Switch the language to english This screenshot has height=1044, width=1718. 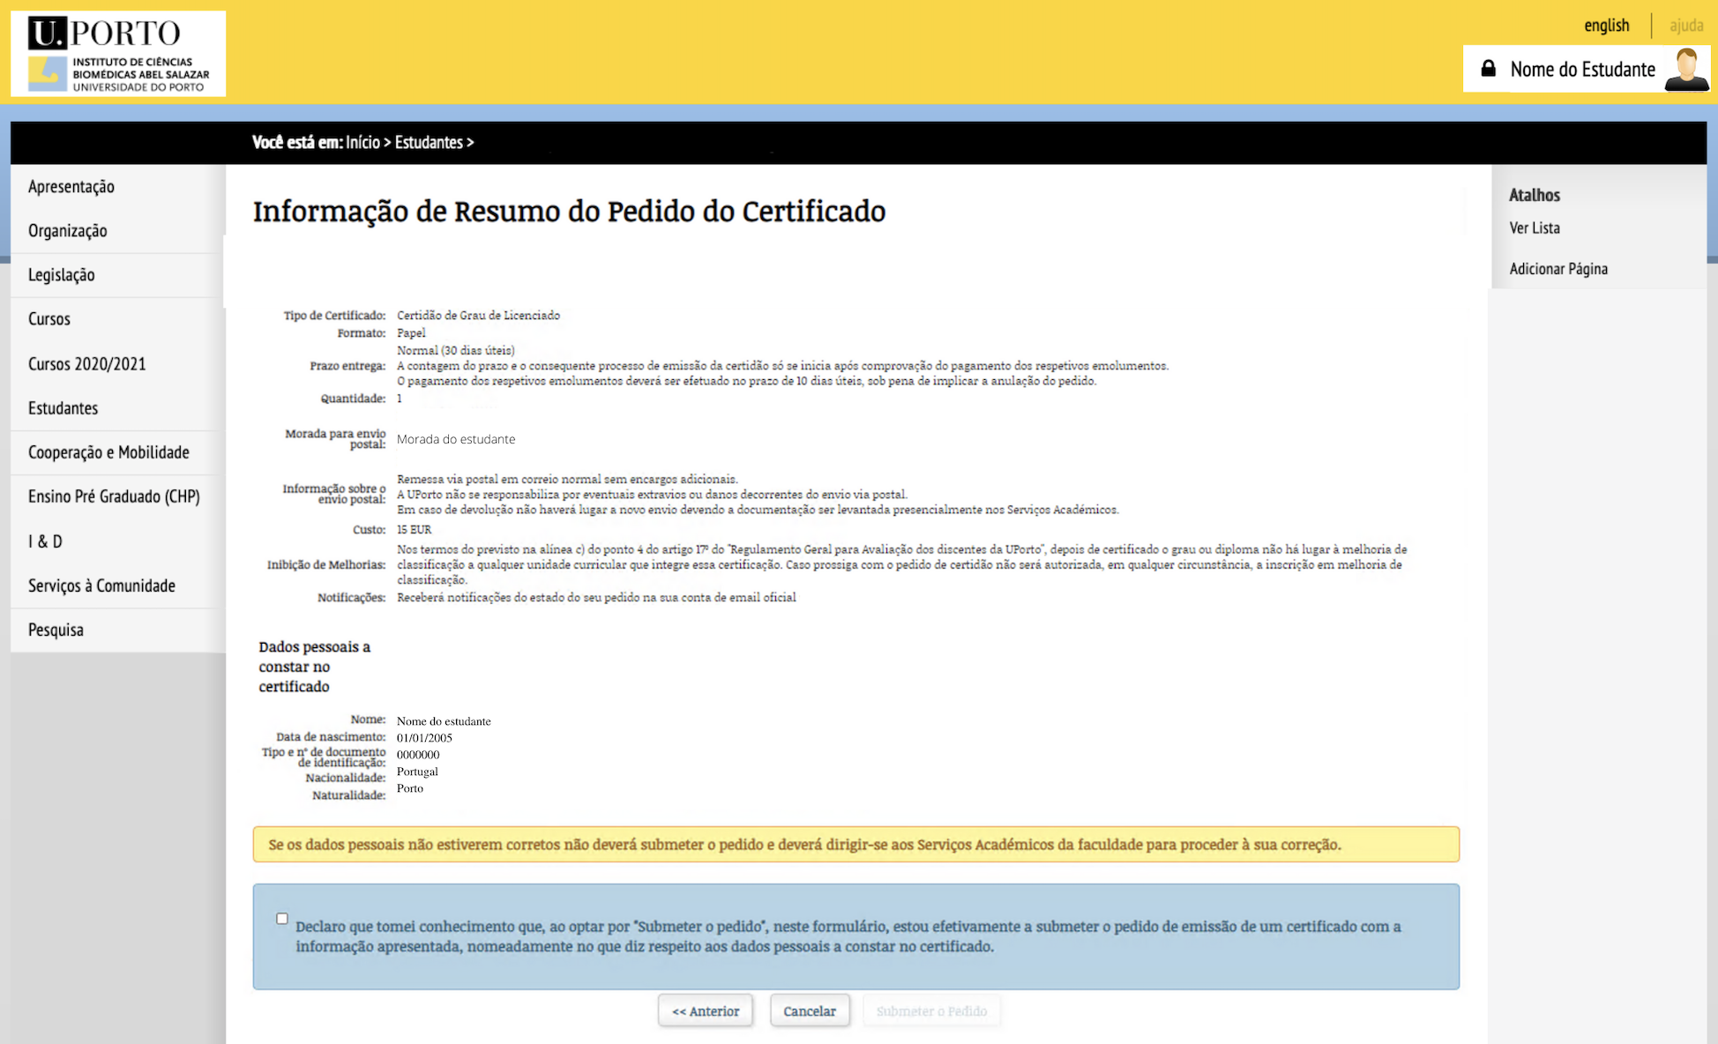coord(1606,26)
